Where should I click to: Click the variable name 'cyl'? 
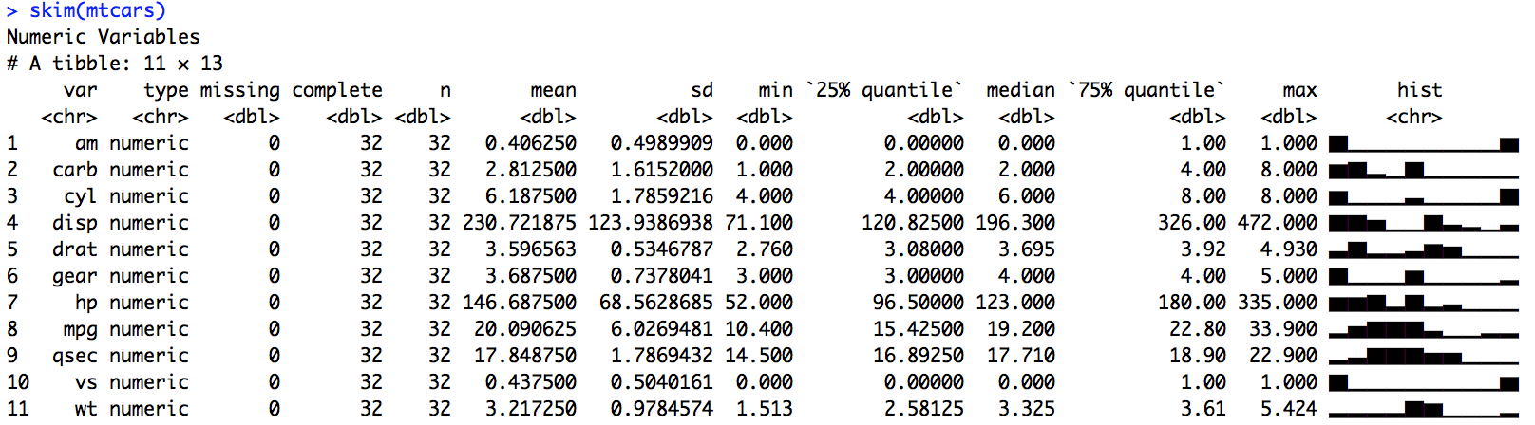tap(80, 196)
